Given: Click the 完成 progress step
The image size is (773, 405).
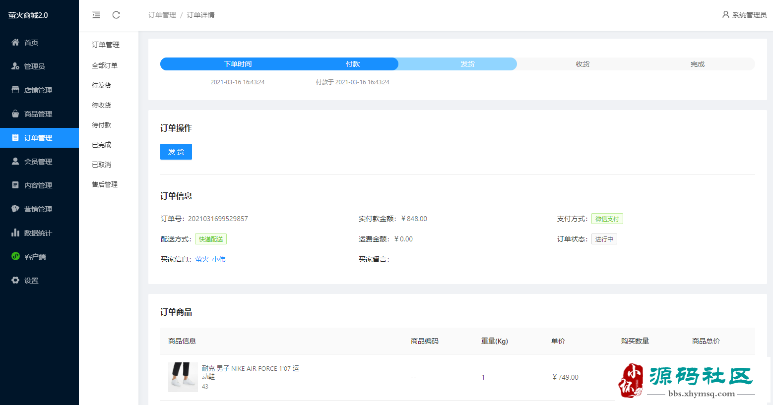Looking at the screenshot, I should (698, 64).
